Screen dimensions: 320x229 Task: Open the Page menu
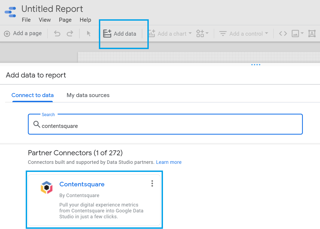click(x=65, y=20)
